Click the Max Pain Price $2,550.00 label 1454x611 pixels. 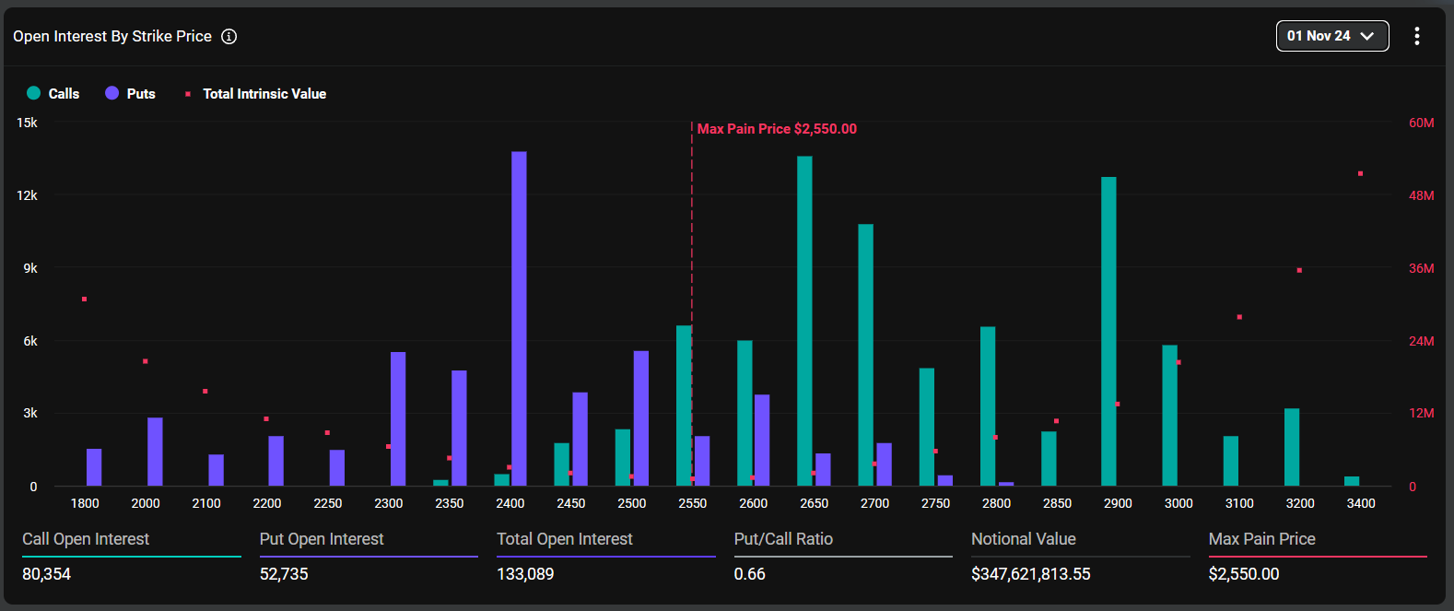click(777, 129)
